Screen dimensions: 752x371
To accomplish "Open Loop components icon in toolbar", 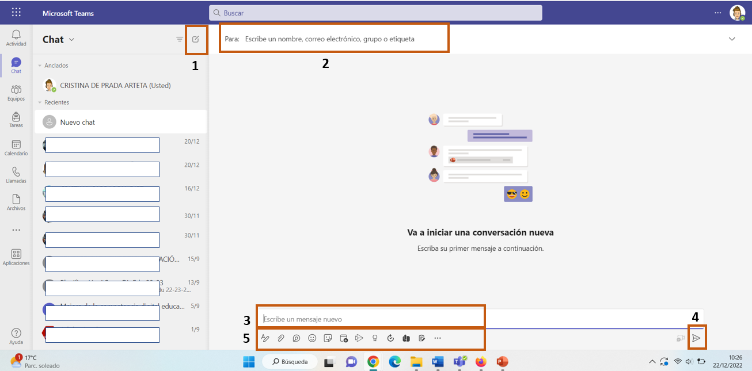I will pos(297,338).
